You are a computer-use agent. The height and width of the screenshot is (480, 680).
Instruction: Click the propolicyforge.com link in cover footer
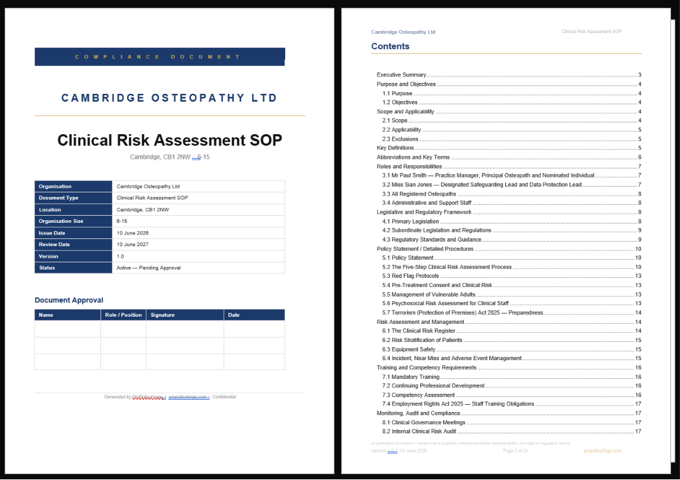point(188,397)
